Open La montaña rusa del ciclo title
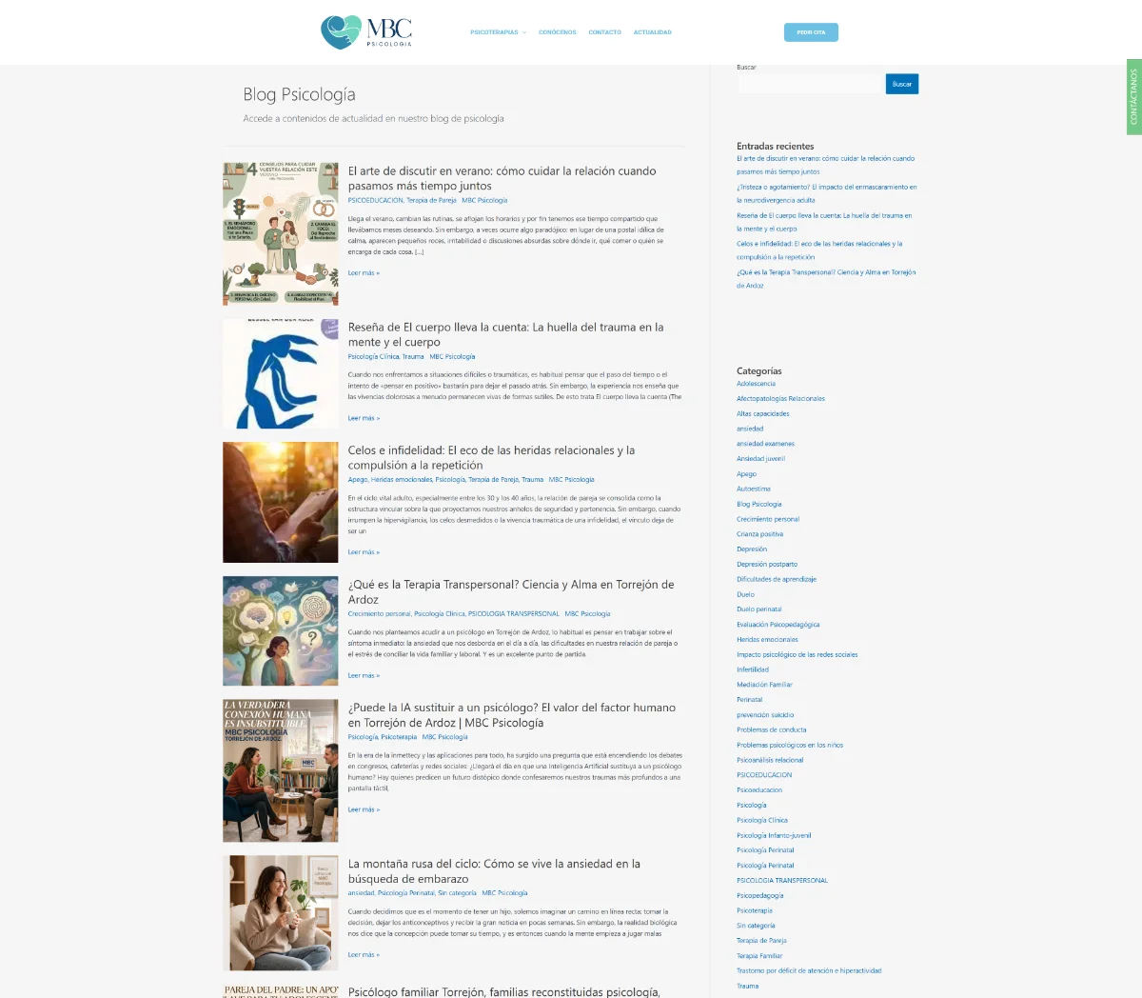This screenshot has height=998, width=1142. click(494, 871)
